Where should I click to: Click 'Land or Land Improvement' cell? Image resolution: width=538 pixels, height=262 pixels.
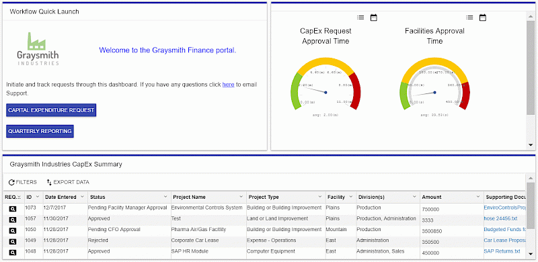point(277,218)
